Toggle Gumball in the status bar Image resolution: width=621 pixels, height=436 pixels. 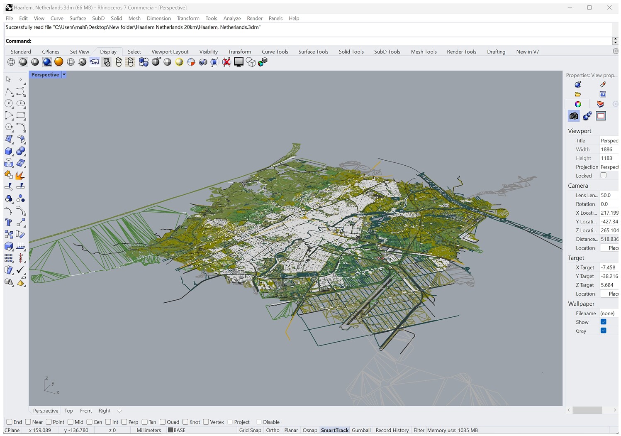tap(361, 430)
